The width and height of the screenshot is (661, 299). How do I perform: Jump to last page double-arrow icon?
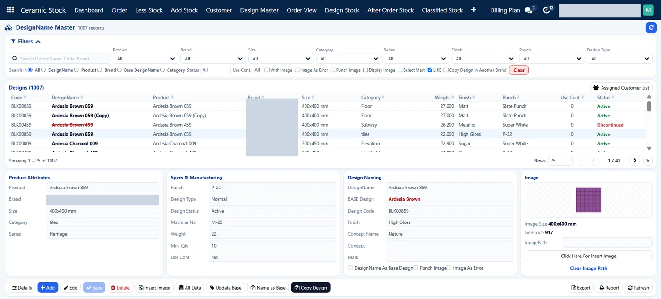pos(648,161)
